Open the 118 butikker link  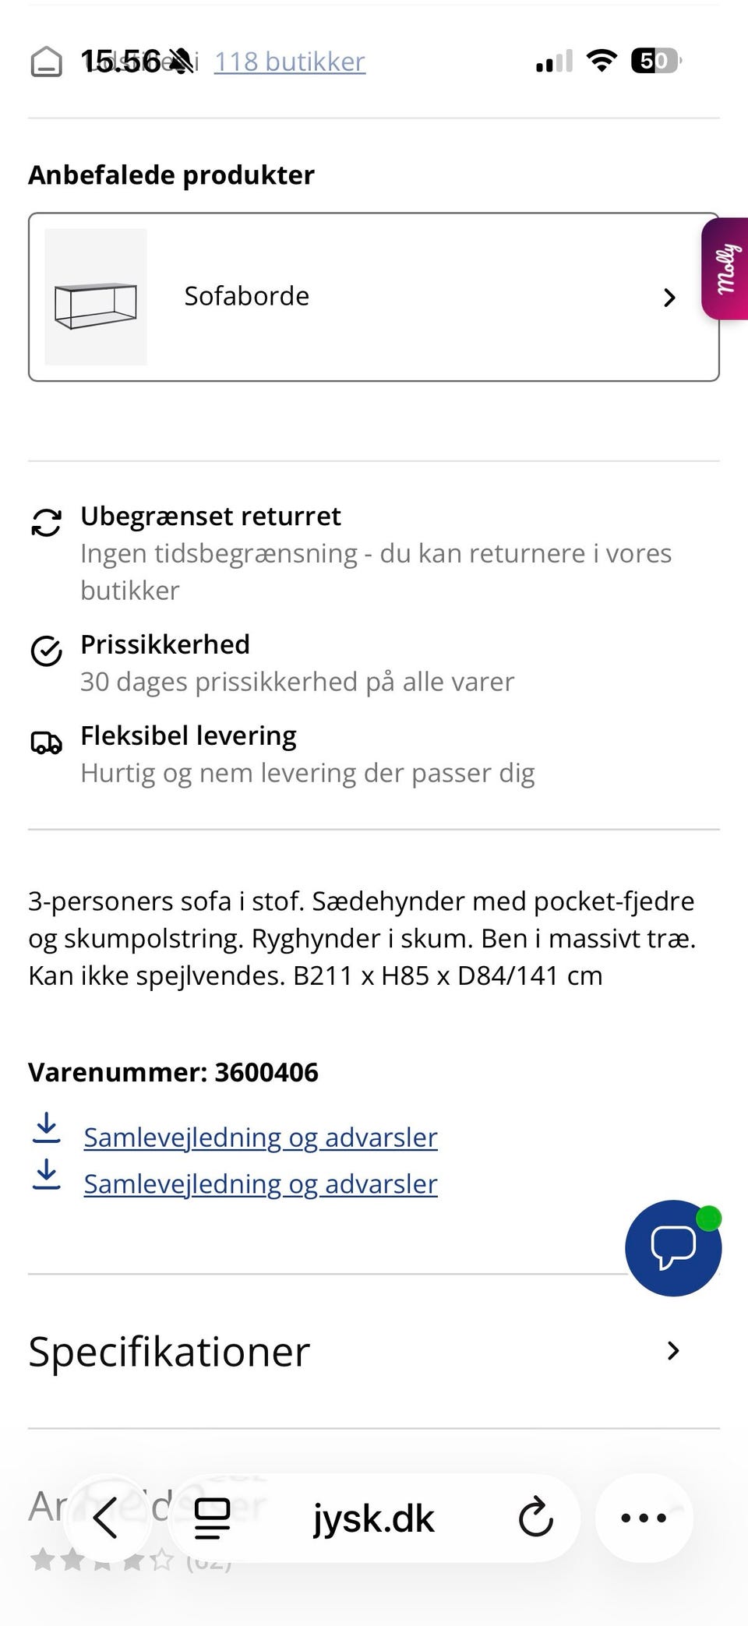pyautogui.click(x=289, y=62)
